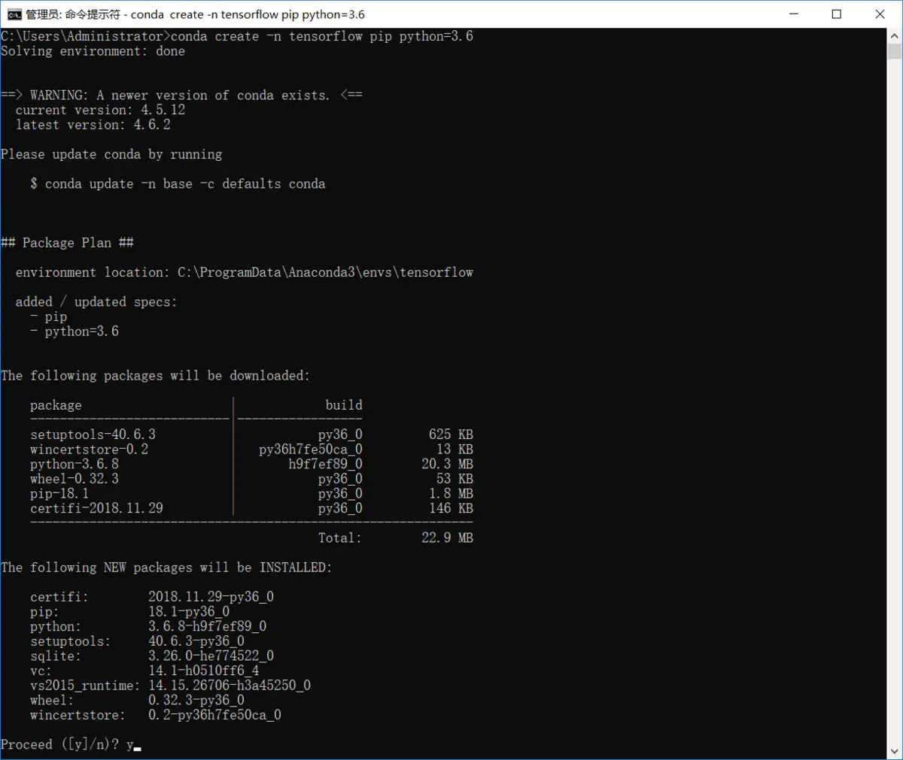
Task: Click 'added / updated specs:' line
Action: (96, 301)
